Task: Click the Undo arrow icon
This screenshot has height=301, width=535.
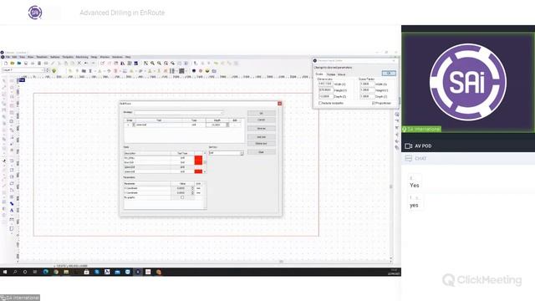Action: coord(86,64)
